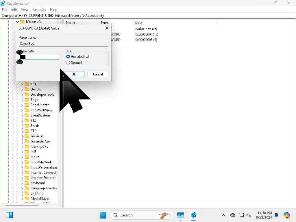Click the muted volume tray icon
The width and height of the screenshot is (296, 222).
[x=249, y=215]
